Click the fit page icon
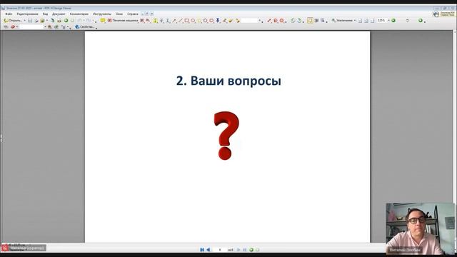 point(366,21)
